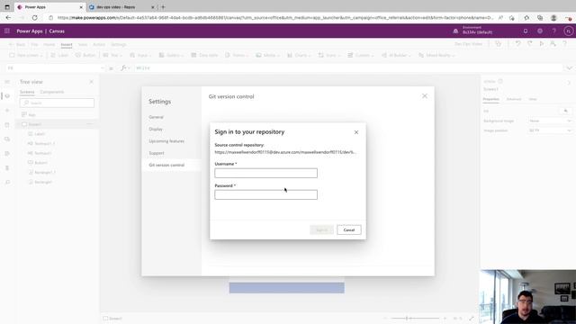Select the App item in Tree view

pos(29,114)
